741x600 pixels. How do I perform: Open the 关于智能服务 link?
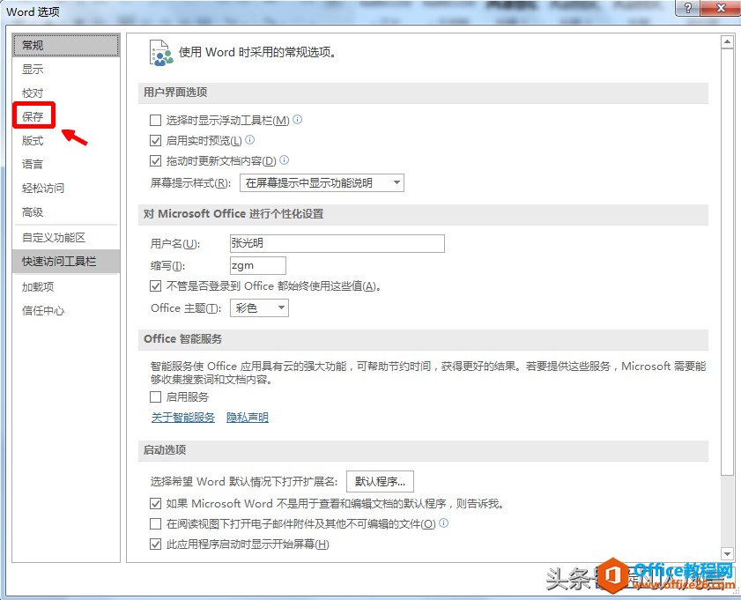pyautogui.click(x=183, y=417)
